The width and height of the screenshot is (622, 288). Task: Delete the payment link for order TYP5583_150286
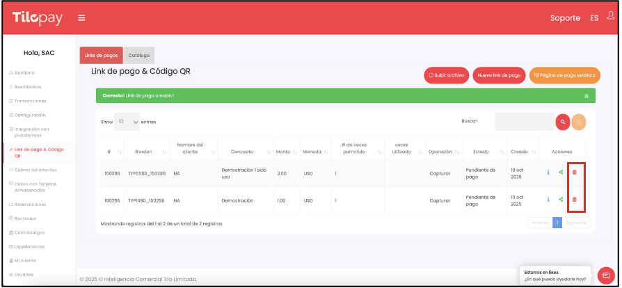click(574, 172)
